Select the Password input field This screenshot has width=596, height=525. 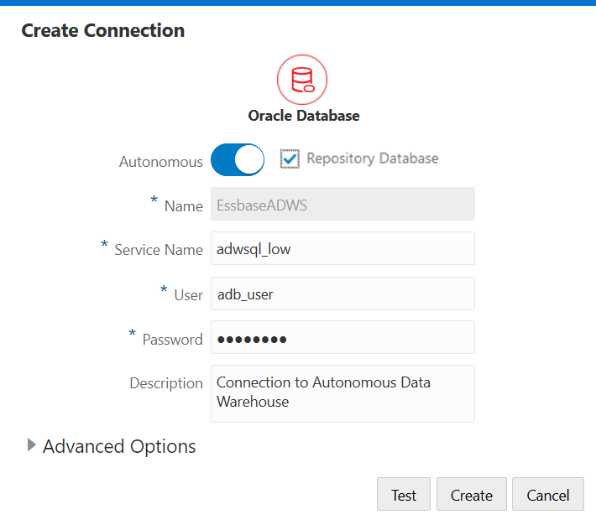(x=342, y=337)
